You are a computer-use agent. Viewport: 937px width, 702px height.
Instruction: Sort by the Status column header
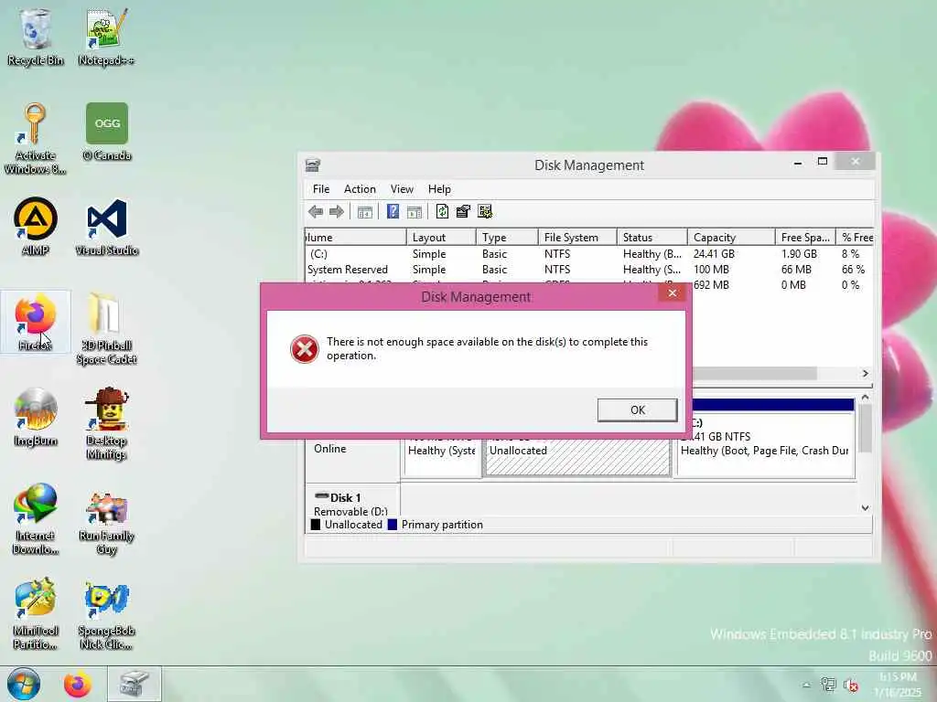tap(652, 237)
